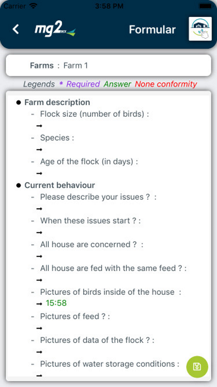The image size is (217, 387).
Task: Tap the arrow under Pictures of feed question
Action: (40, 328)
